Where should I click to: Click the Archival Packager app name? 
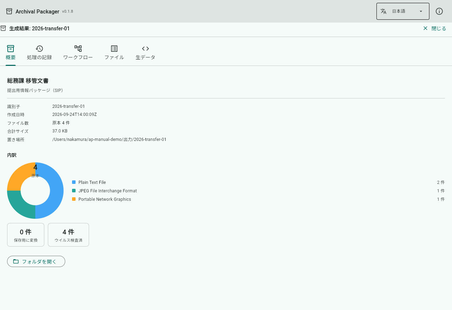37,12
